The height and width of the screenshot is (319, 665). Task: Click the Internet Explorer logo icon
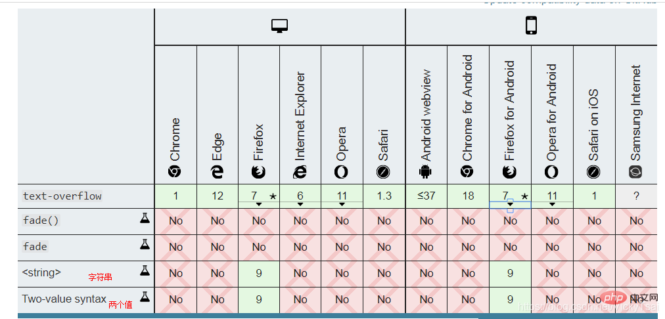tap(300, 171)
